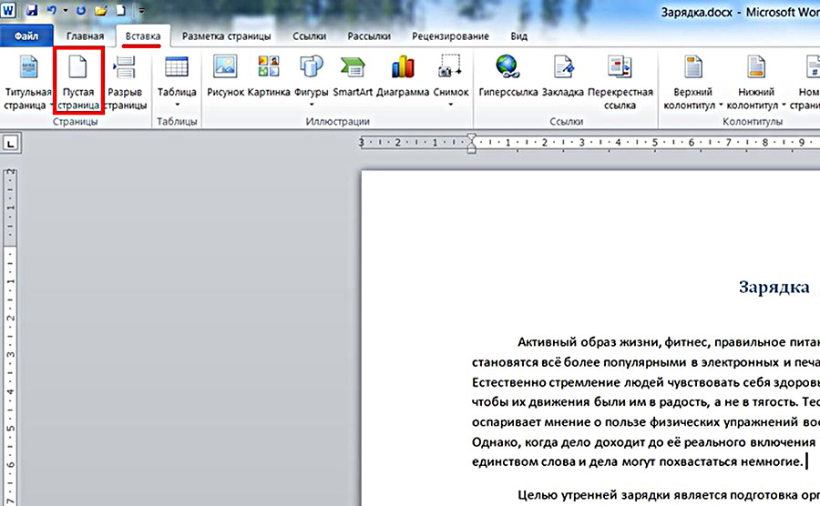Click the tab stop selector left of ruler
Viewport: 820px width, 506px height.
11,144
